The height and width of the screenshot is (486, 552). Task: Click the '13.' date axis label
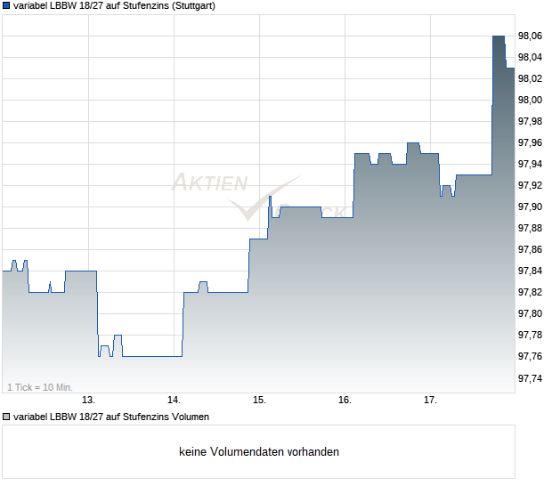point(88,400)
